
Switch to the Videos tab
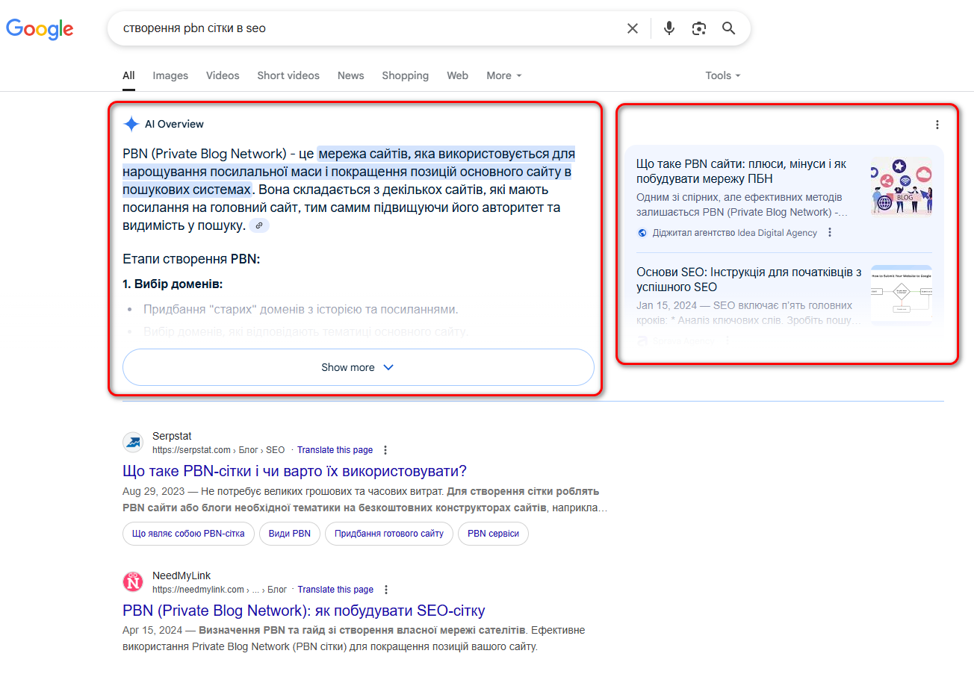tap(223, 75)
